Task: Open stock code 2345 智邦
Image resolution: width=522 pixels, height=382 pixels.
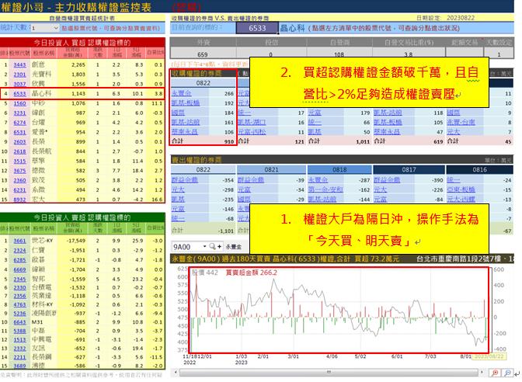Action: [x=19, y=279]
